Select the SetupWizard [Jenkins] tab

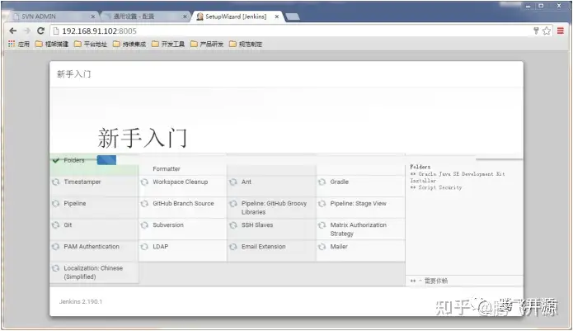(x=236, y=17)
